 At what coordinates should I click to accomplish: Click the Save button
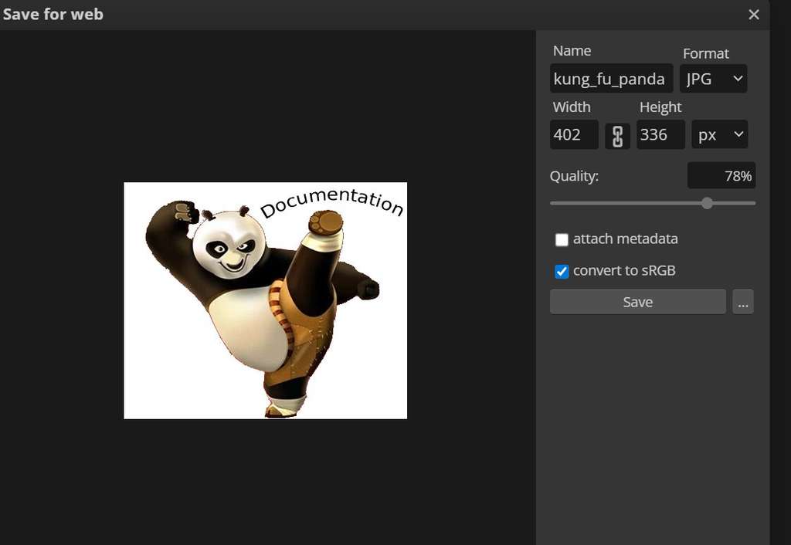637,302
